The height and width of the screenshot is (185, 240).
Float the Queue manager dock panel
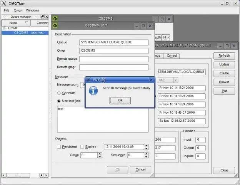(42, 17)
